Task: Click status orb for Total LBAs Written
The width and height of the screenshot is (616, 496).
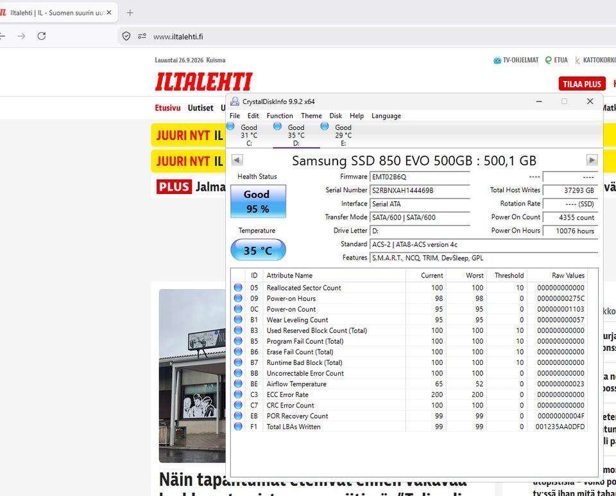Action: pyautogui.click(x=238, y=426)
